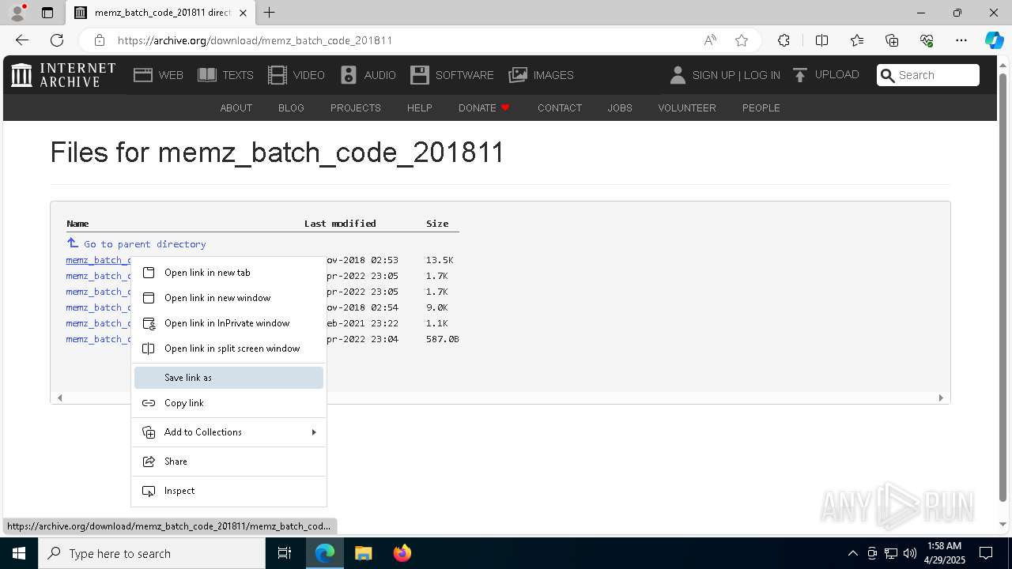Open Task View on taskbar
Screen dimensions: 1012x569
coord(285,553)
